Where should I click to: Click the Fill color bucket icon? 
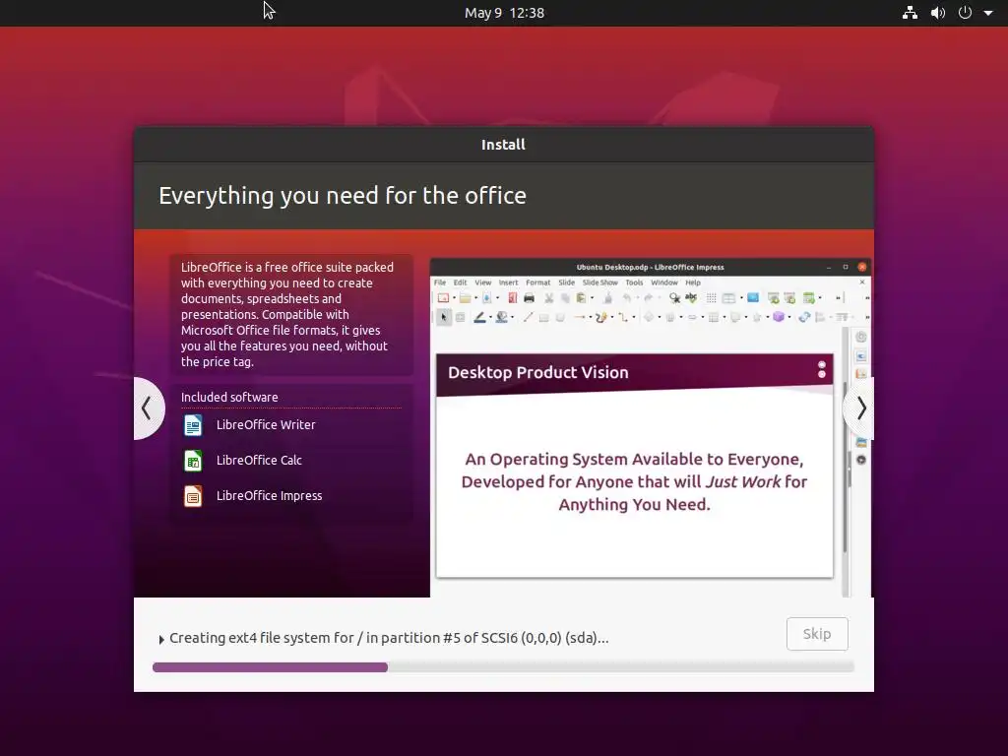pos(501,317)
